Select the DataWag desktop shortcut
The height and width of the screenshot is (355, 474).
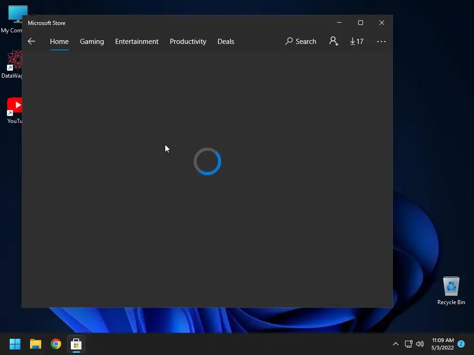tap(12, 64)
